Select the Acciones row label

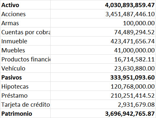coord(25,14)
